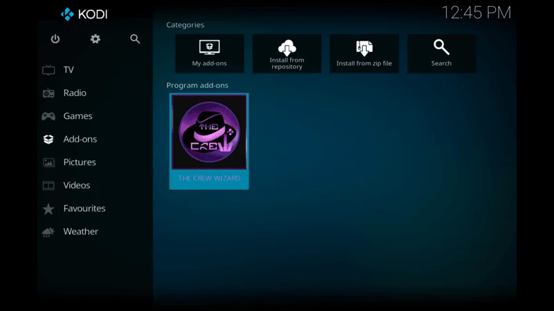Viewport: 554px width, 311px height.
Task: Open The Crew Wizard add-on thumbnail
Action: [209, 132]
